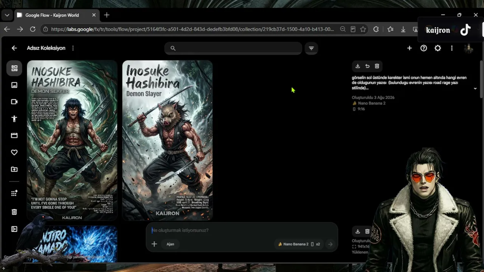The width and height of the screenshot is (484, 272).
Task: Open the browser downloads icon
Action: 403,29
